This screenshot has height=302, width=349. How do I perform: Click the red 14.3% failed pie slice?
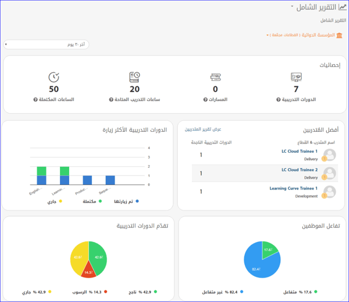[x=88, y=272]
